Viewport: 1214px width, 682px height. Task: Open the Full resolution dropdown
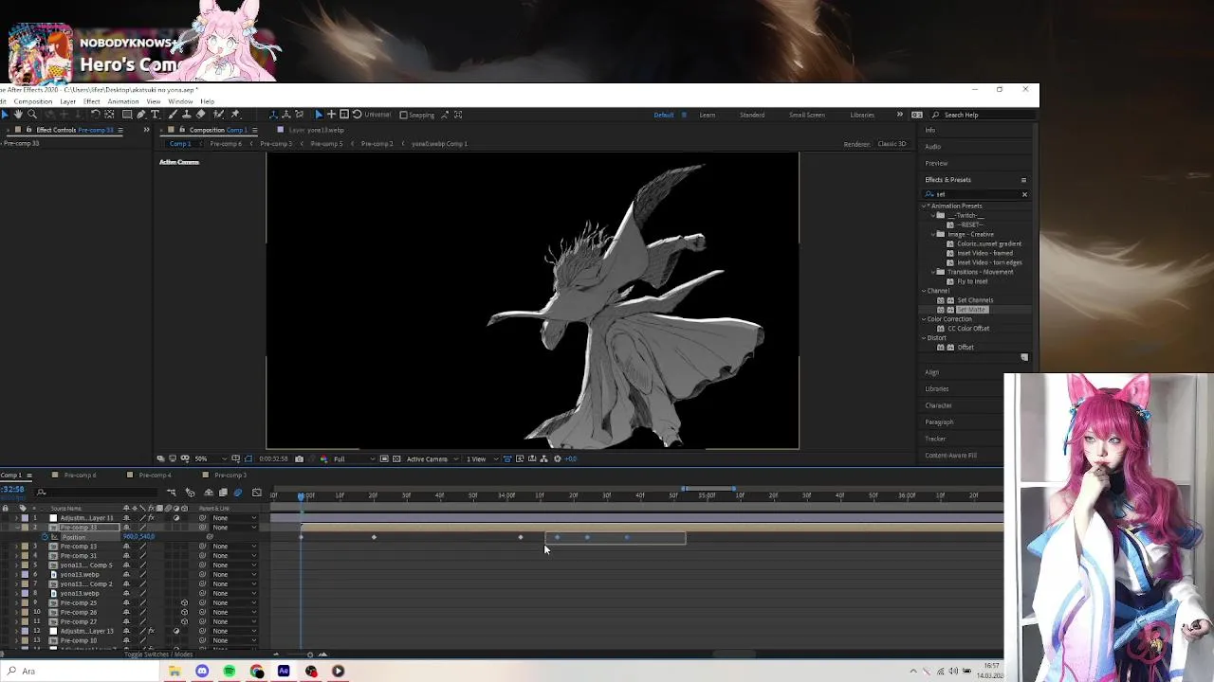(355, 458)
